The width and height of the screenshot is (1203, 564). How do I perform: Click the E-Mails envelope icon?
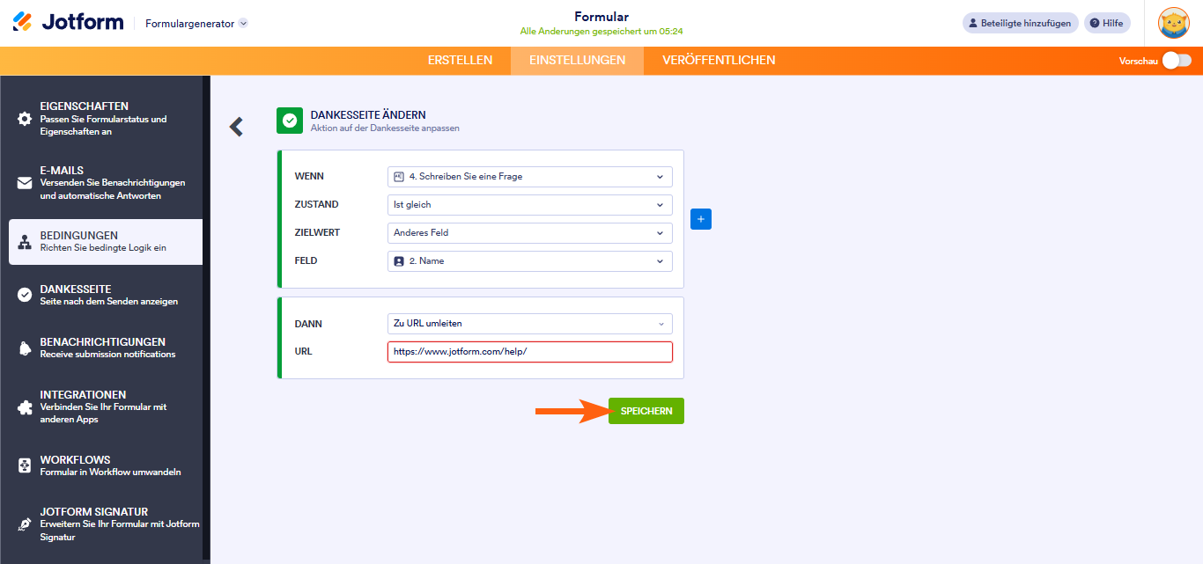click(x=25, y=183)
